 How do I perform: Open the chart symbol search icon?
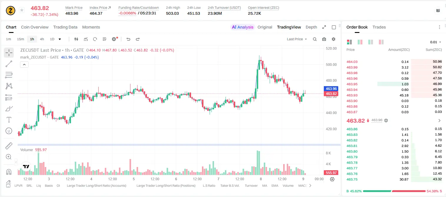tap(315, 39)
